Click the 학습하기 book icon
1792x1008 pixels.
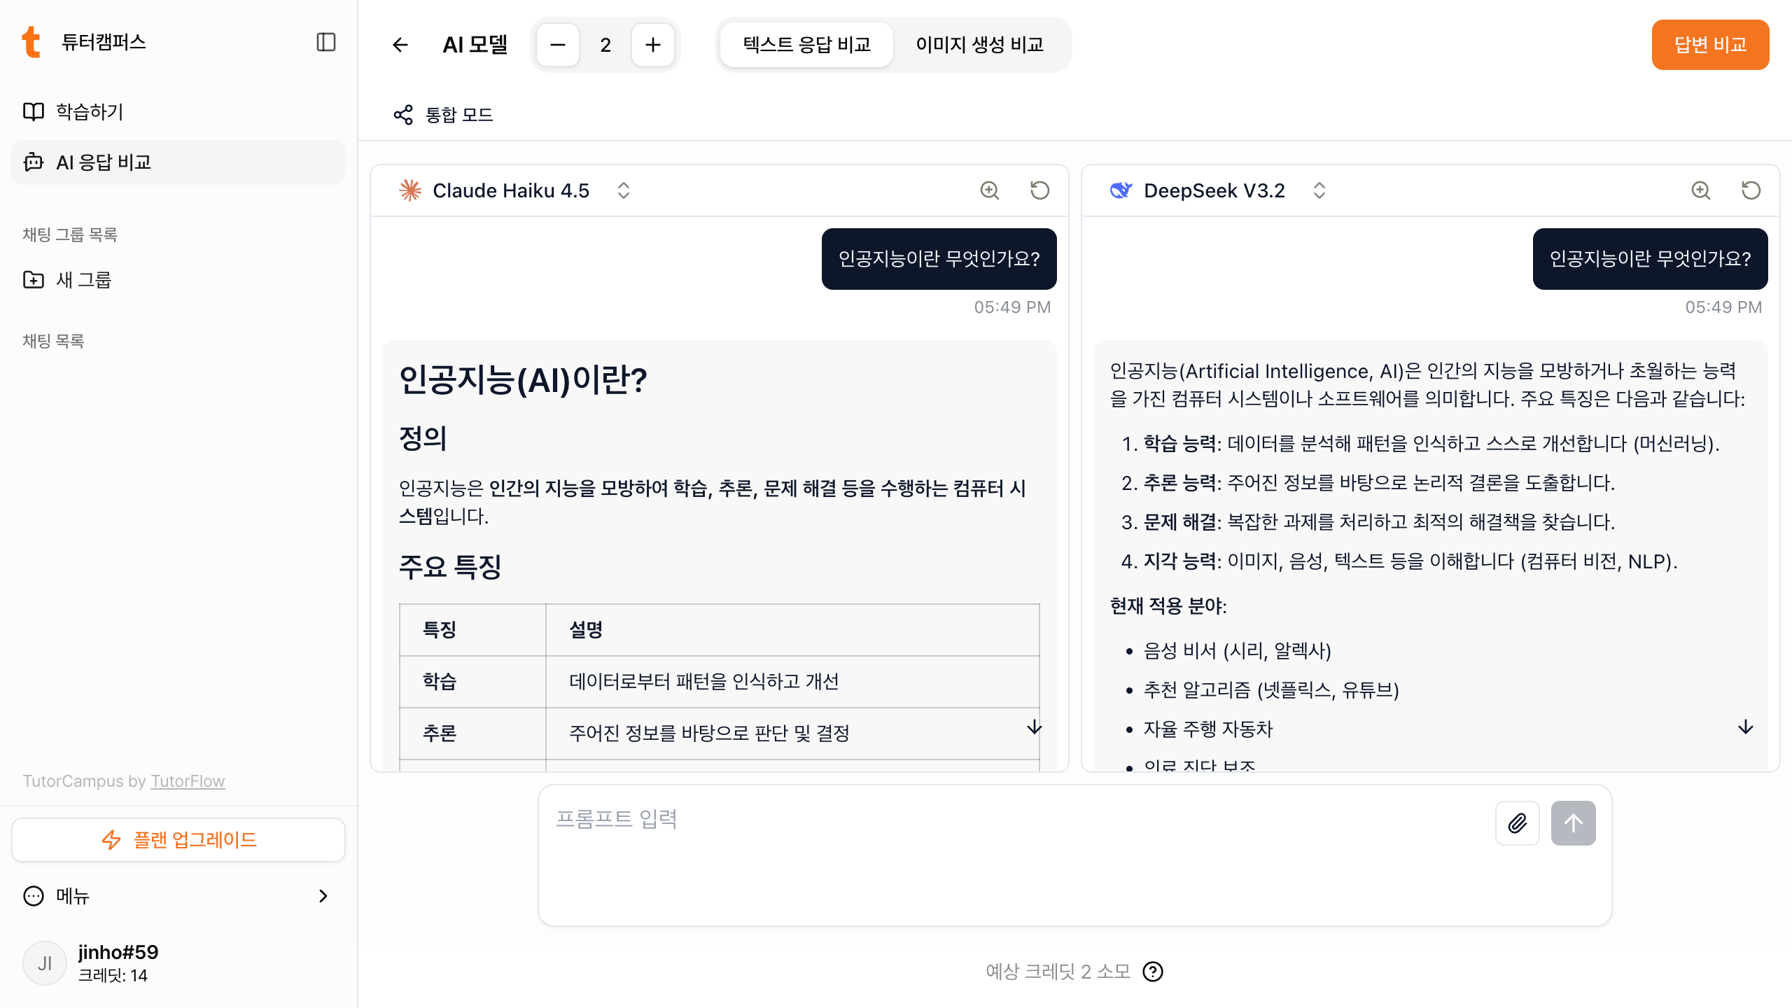pos(34,112)
